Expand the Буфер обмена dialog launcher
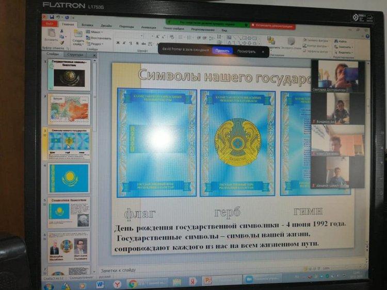The height and width of the screenshot is (290, 387). [x=68, y=49]
